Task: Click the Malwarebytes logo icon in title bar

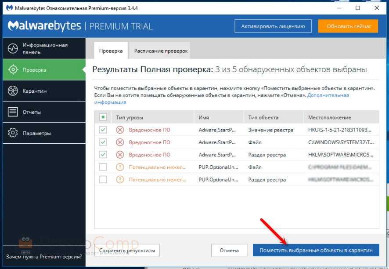Action: pyautogui.click(x=8, y=8)
